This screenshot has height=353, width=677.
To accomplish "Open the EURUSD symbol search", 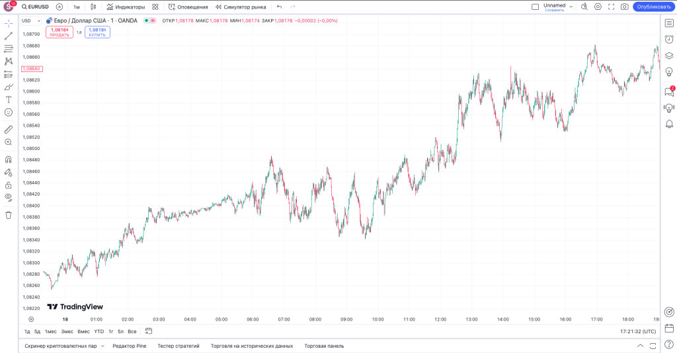I will pos(36,7).
